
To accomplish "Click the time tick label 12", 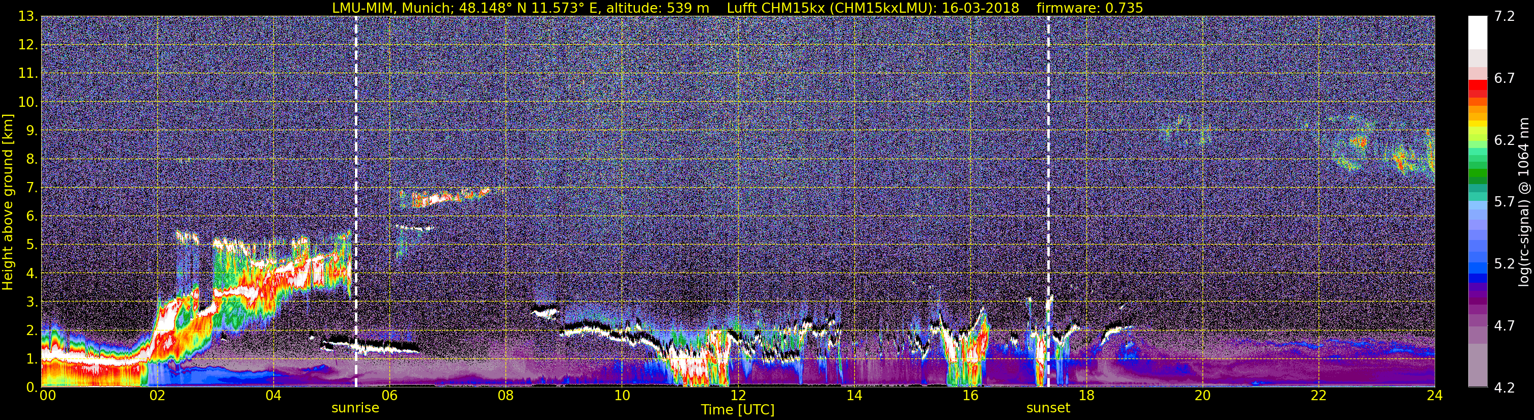I will pyautogui.click(x=738, y=396).
